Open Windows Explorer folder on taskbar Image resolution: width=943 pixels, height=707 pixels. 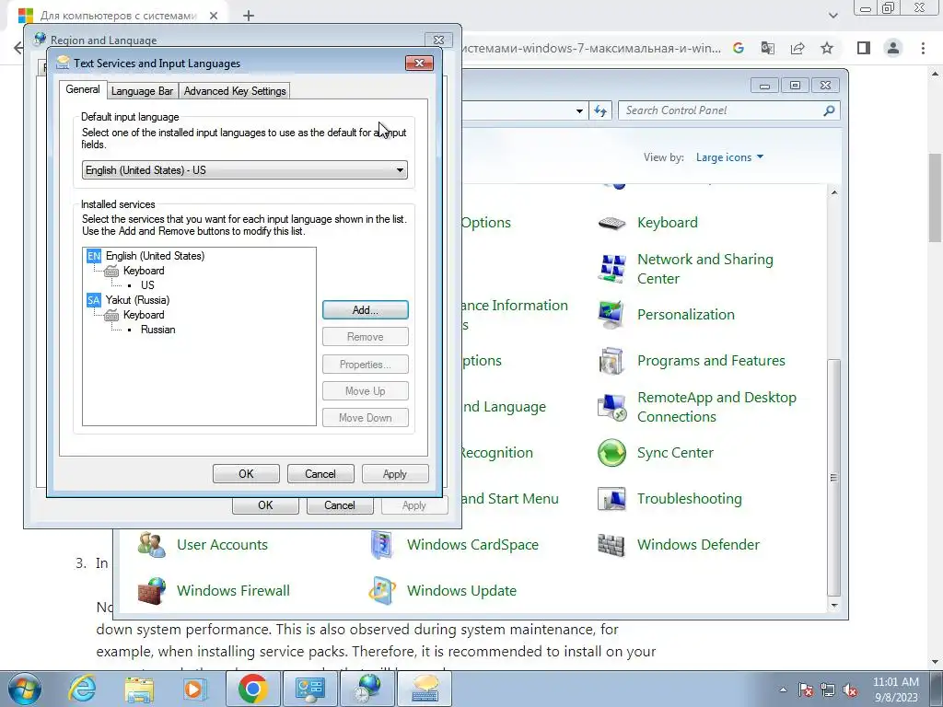coord(139,689)
